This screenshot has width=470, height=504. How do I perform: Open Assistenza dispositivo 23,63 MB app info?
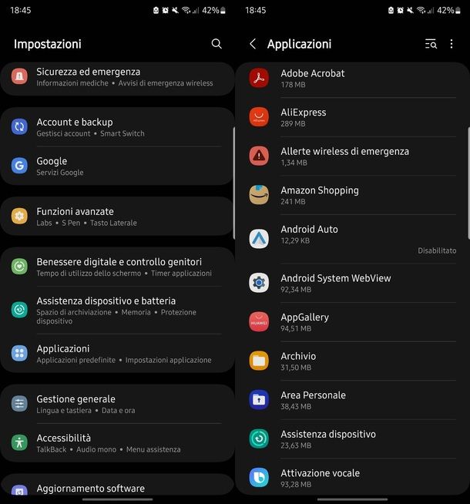[x=352, y=438]
